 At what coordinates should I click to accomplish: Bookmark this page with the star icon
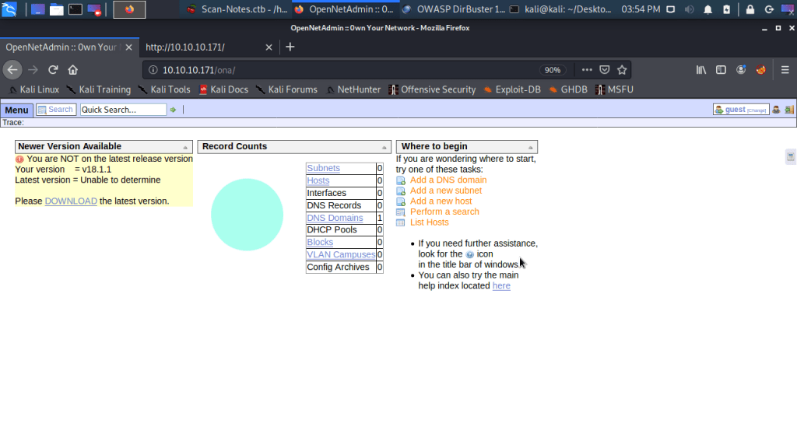coord(622,70)
